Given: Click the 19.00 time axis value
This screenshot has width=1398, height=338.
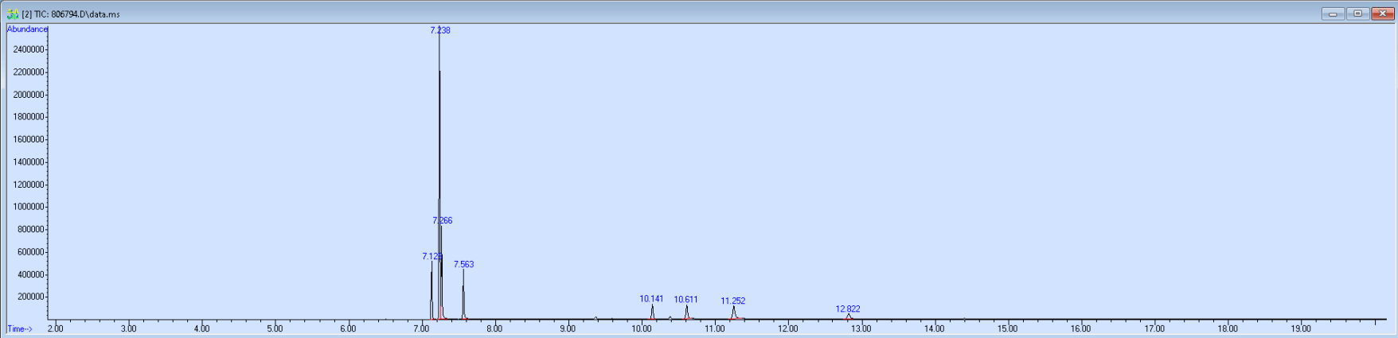Looking at the screenshot, I should click(1301, 328).
